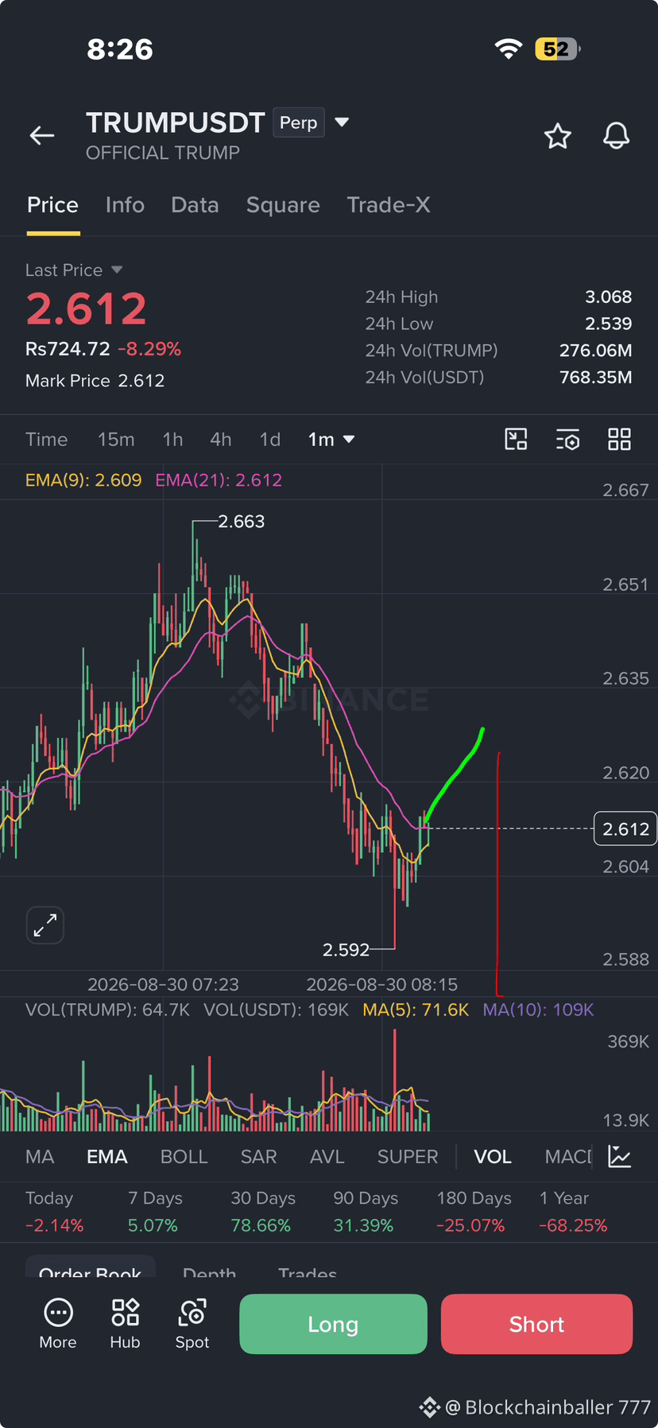Open the Data tab

195,205
